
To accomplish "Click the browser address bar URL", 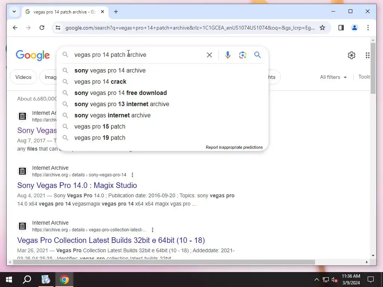I will point(190,28).
